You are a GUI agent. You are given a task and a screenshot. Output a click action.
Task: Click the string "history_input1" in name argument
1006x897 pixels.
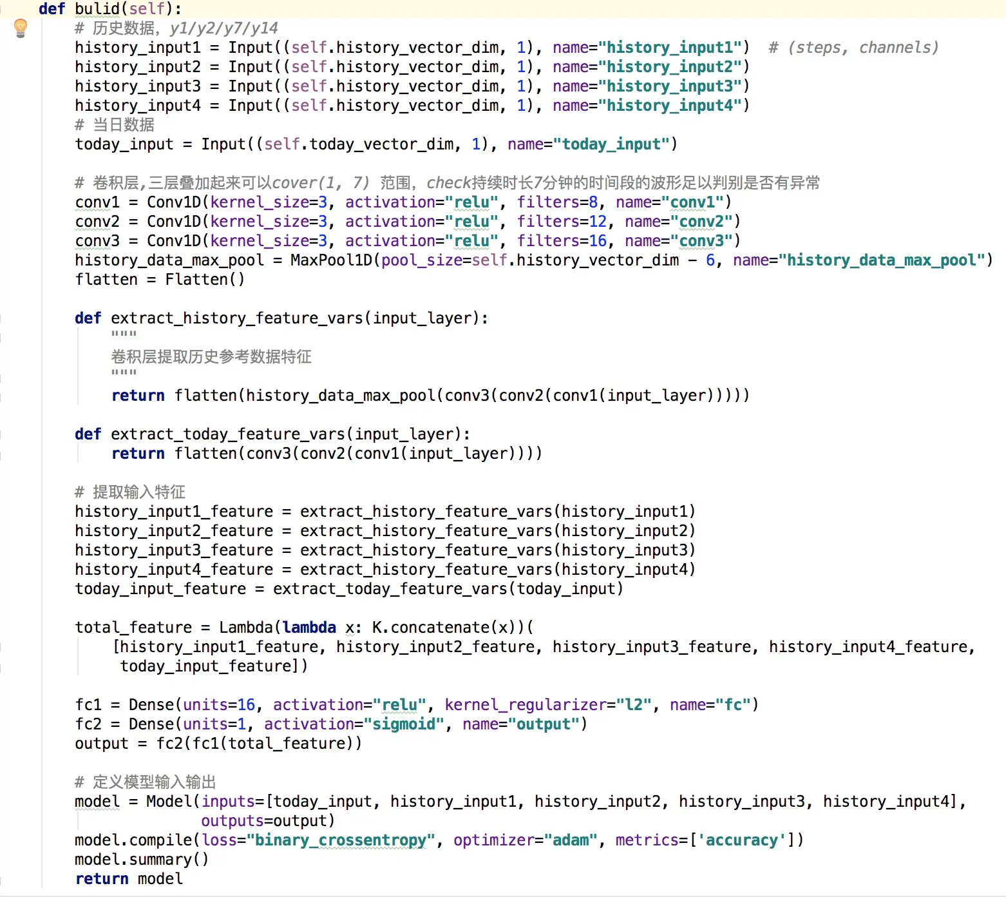point(670,48)
